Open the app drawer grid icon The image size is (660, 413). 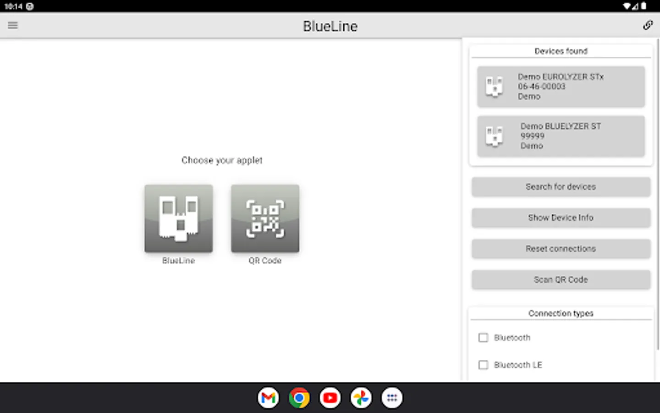[x=392, y=398]
